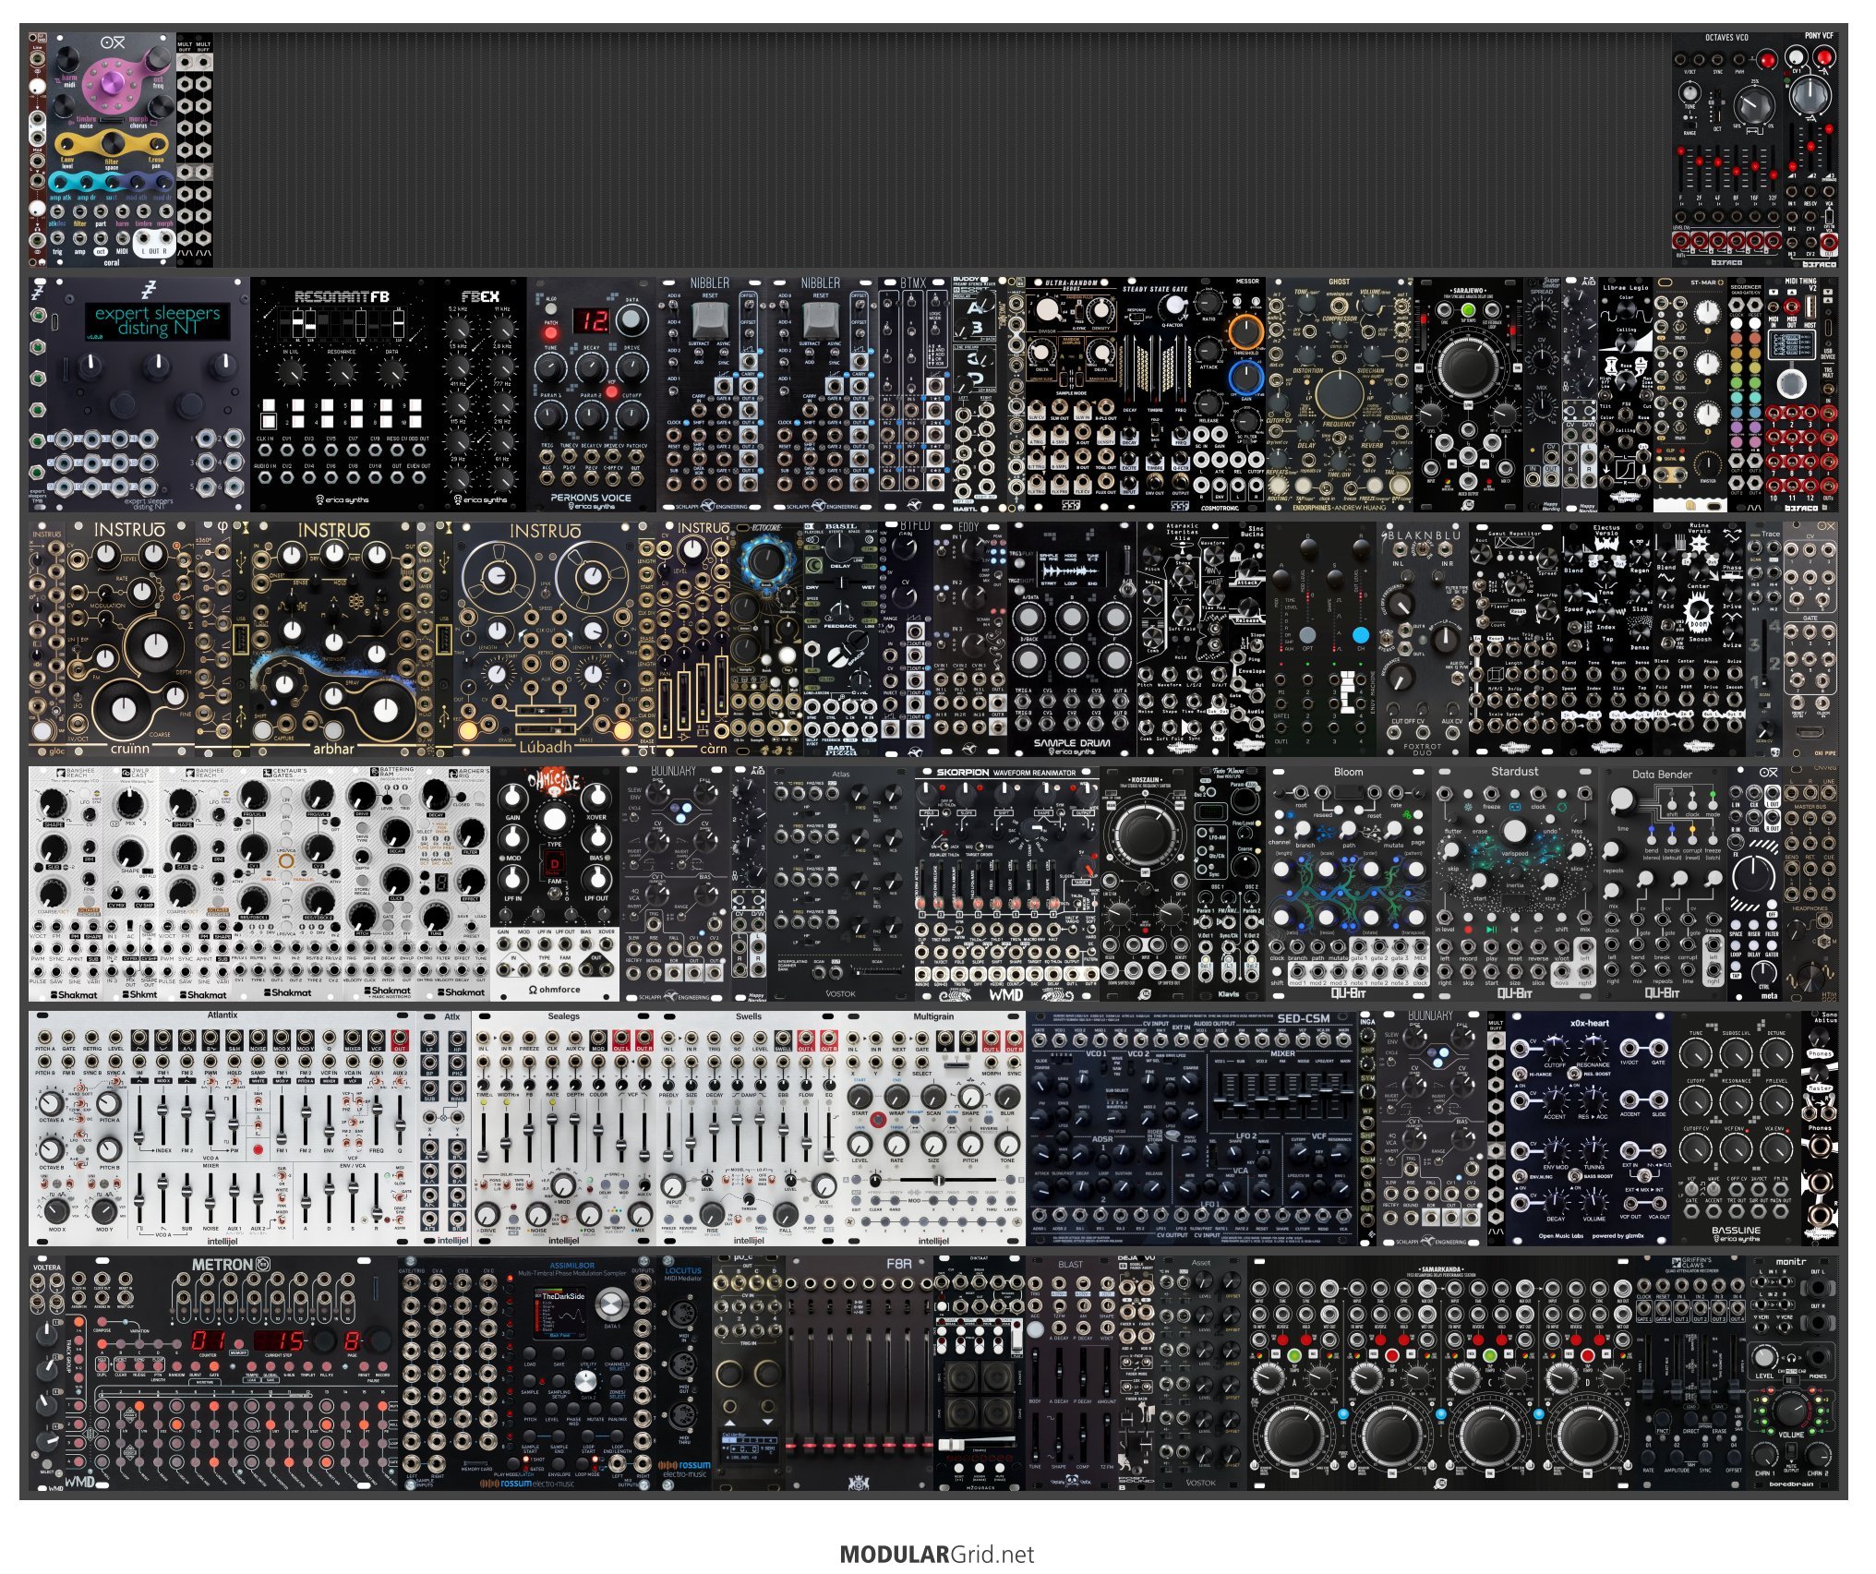
Task: Open the FBEX expander module
Action: point(480,394)
